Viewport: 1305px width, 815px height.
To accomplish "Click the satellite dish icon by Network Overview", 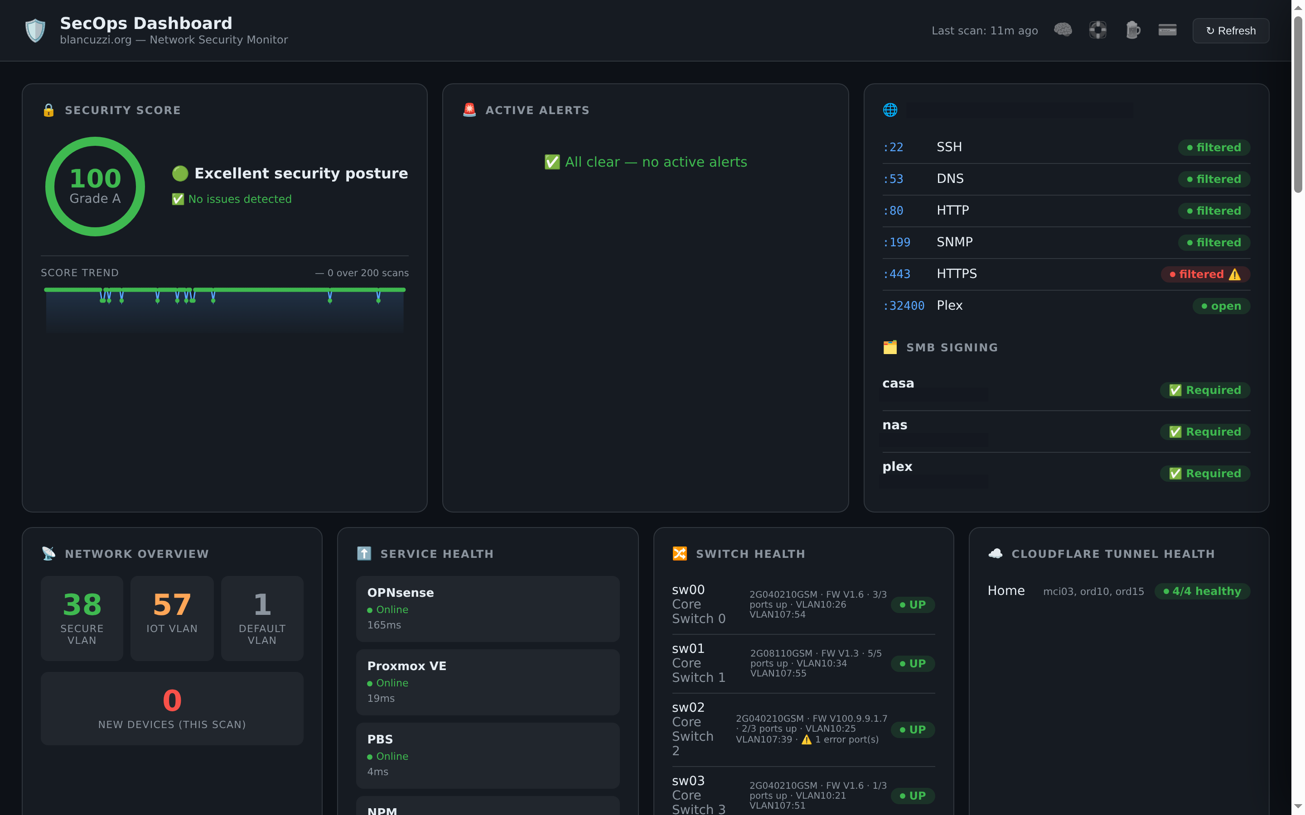I will (x=48, y=554).
